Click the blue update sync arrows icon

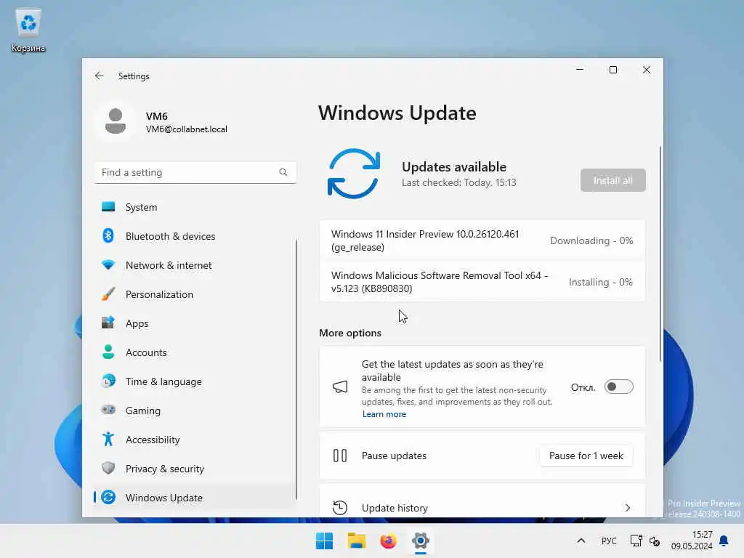(x=354, y=174)
